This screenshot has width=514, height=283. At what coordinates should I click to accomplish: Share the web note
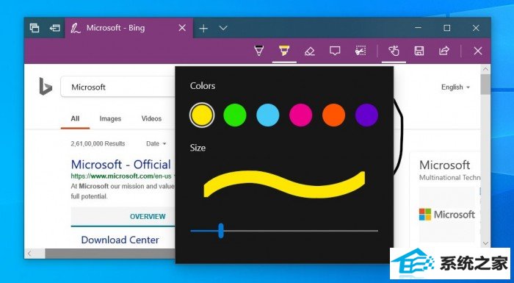point(444,51)
